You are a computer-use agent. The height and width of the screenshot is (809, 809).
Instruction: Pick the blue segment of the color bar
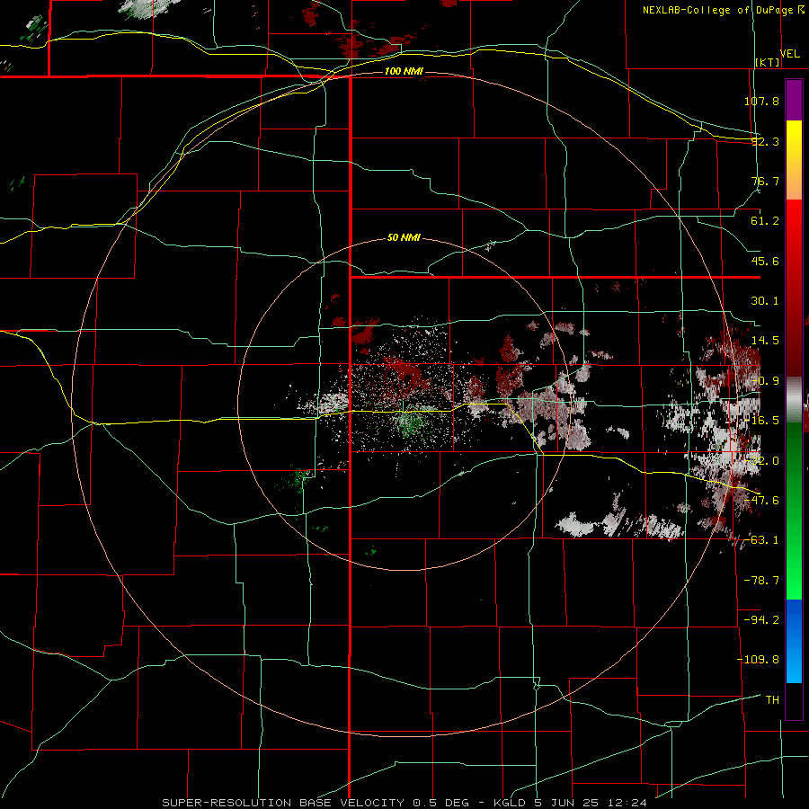[x=794, y=641]
